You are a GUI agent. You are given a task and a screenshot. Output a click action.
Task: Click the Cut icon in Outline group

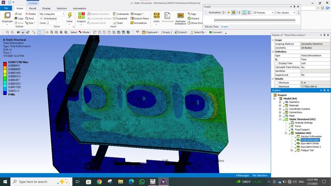[18, 14]
